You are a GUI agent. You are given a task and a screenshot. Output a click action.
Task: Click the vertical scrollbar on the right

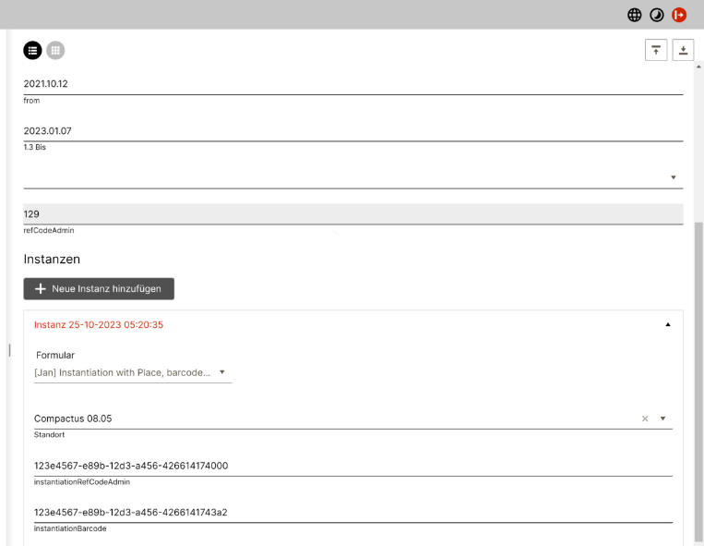[698, 370]
